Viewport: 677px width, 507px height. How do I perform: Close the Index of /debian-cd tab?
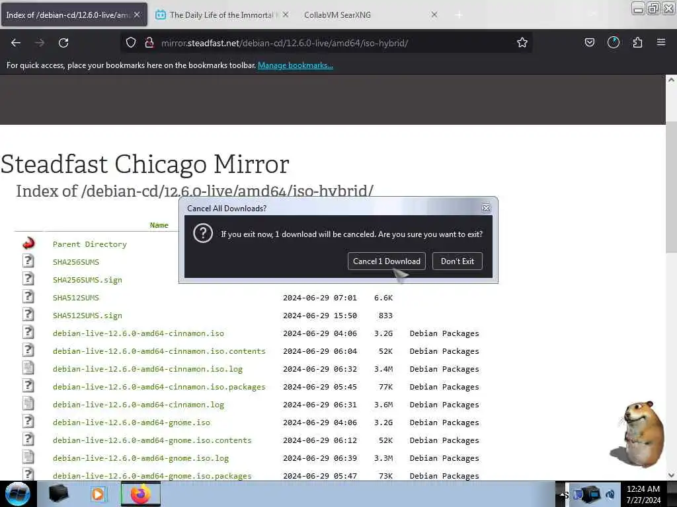click(137, 15)
